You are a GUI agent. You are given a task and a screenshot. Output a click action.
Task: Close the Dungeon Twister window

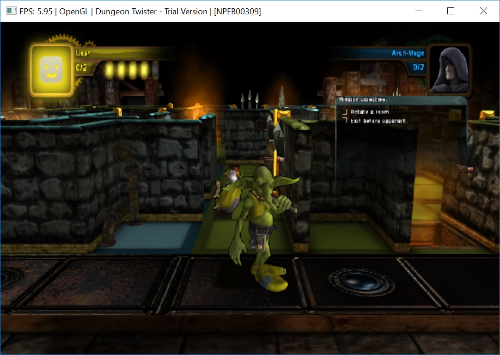(x=483, y=11)
